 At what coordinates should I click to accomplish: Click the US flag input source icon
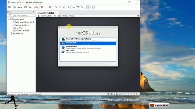pyautogui.click(x=138, y=16)
